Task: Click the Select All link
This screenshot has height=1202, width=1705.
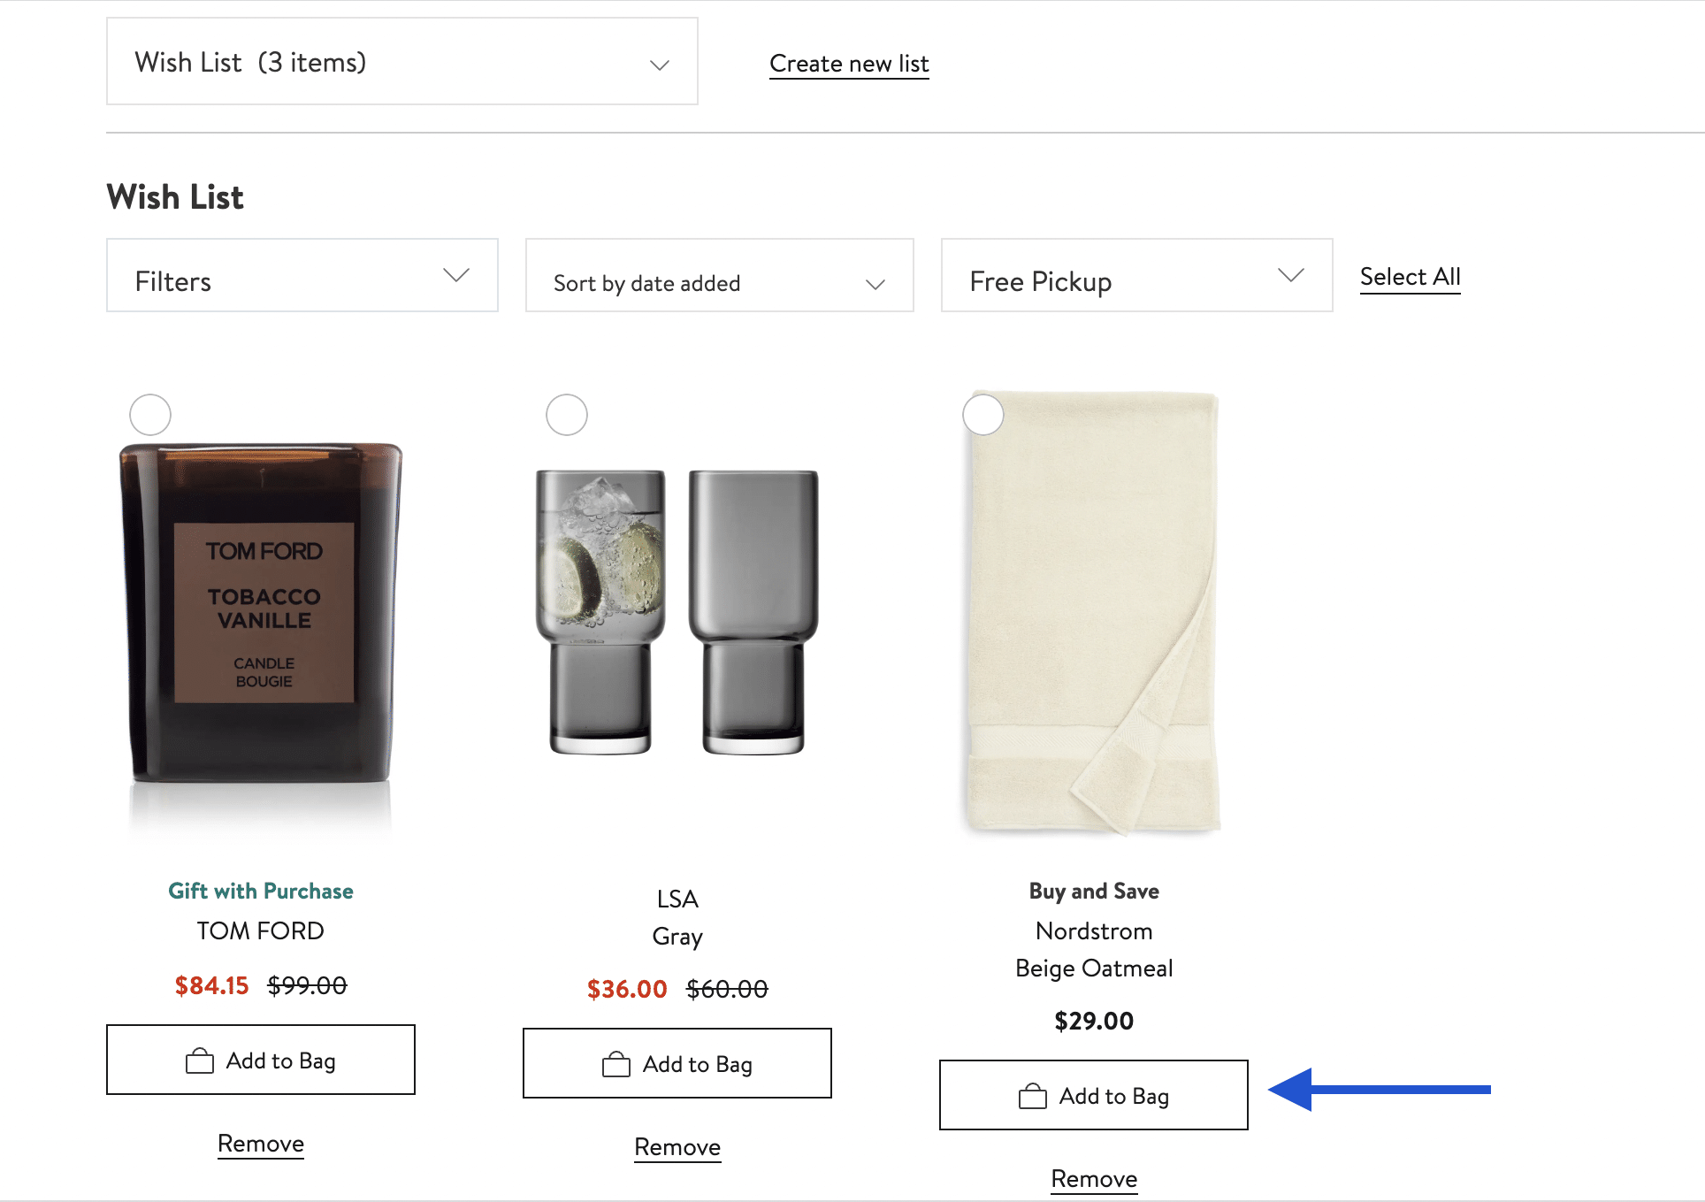Action: click(x=1410, y=277)
